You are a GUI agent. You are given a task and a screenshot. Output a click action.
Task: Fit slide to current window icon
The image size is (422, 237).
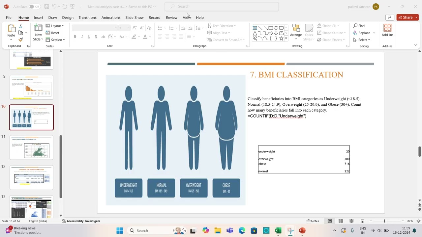419,221
